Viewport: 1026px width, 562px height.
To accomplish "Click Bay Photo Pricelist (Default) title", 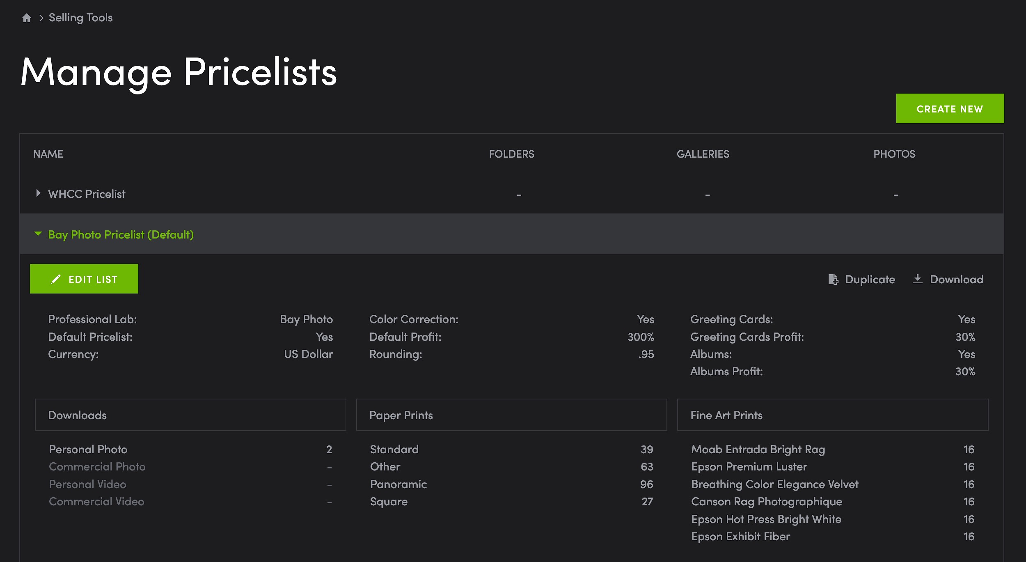I will [x=121, y=235].
